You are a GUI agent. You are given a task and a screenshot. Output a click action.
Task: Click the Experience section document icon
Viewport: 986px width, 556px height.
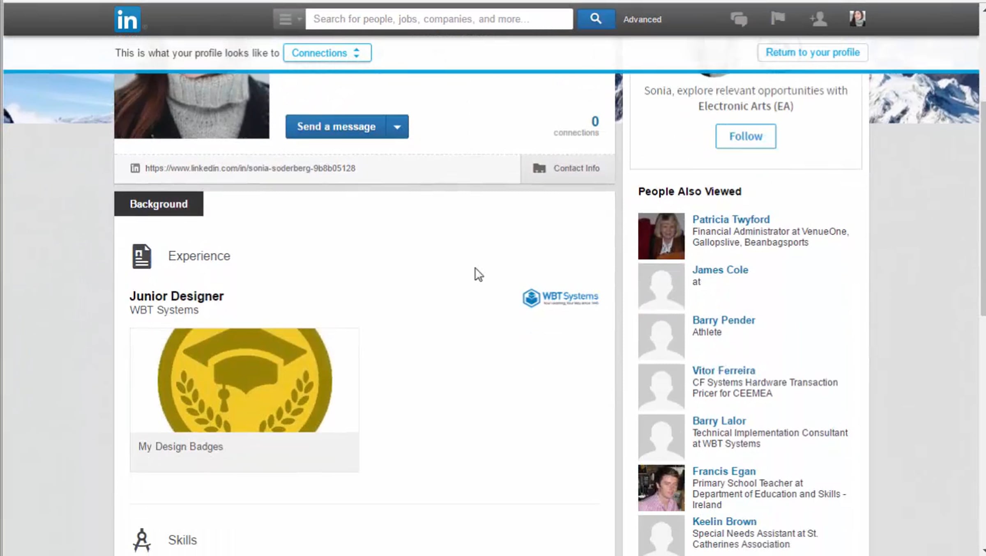142,256
